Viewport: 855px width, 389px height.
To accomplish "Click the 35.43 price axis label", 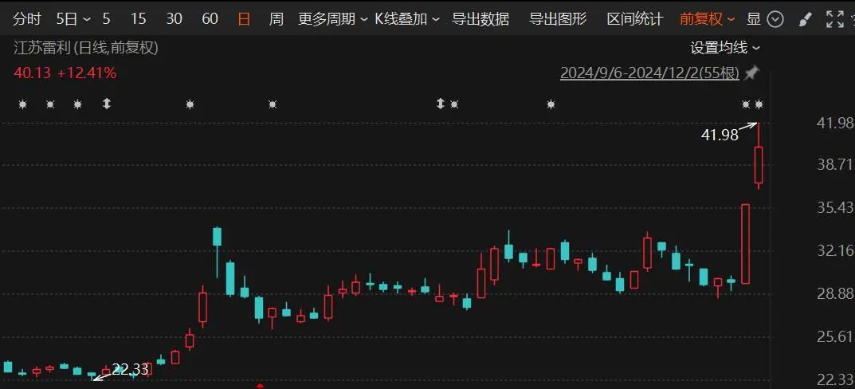I will [835, 207].
